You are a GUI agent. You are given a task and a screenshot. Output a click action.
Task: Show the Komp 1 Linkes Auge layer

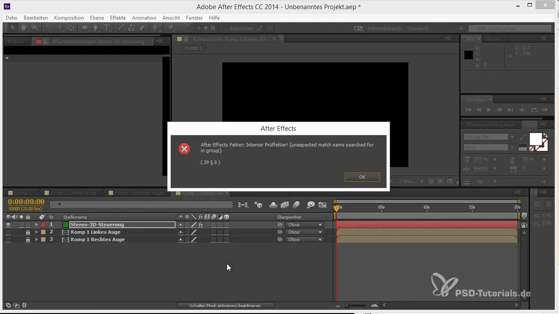[x=8, y=232]
